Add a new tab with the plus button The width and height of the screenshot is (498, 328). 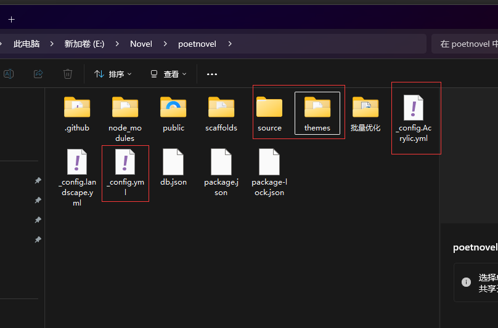click(x=11, y=19)
